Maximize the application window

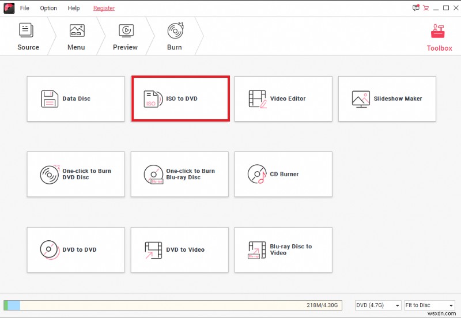point(446,8)
